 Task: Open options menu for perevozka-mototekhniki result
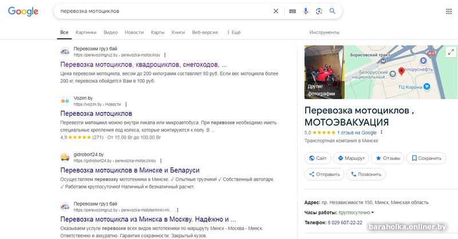177,210
